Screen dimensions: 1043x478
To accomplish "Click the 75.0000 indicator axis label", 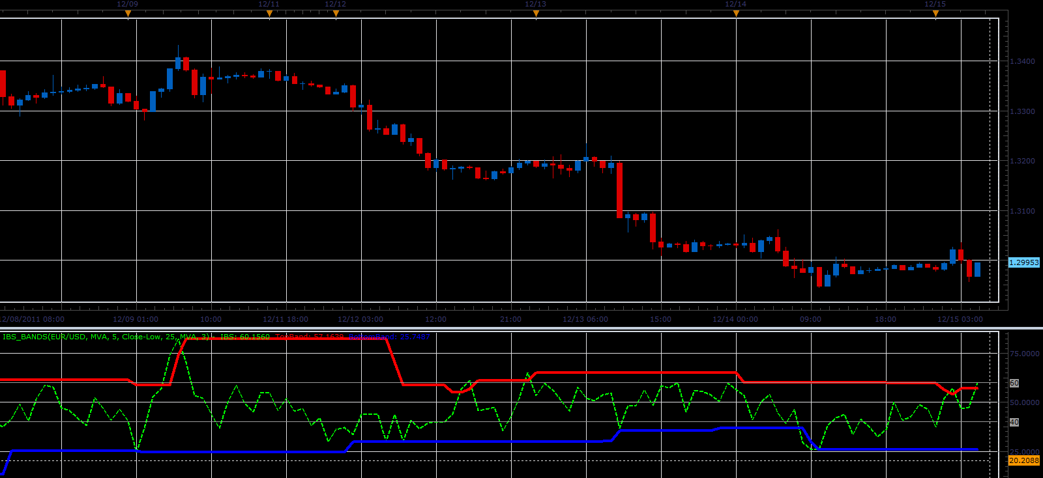I will (1024, 354).
